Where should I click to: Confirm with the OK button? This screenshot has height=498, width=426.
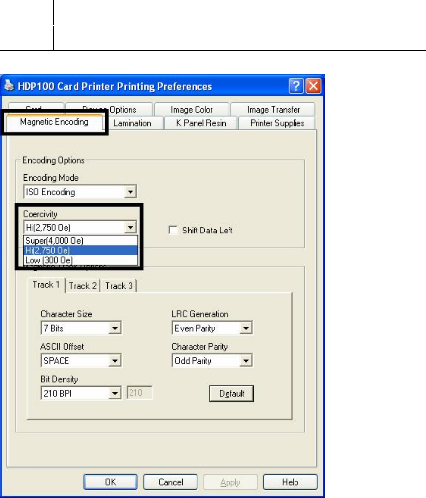[x=110, y=482]
